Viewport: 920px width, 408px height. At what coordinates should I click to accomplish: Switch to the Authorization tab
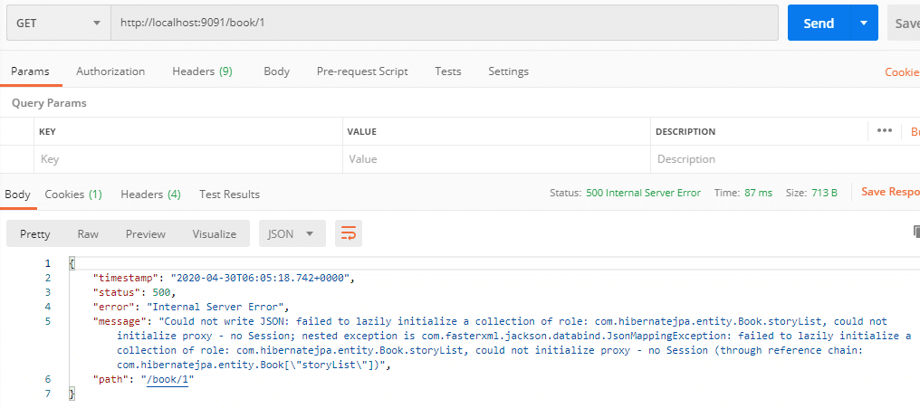click(110, 71)
